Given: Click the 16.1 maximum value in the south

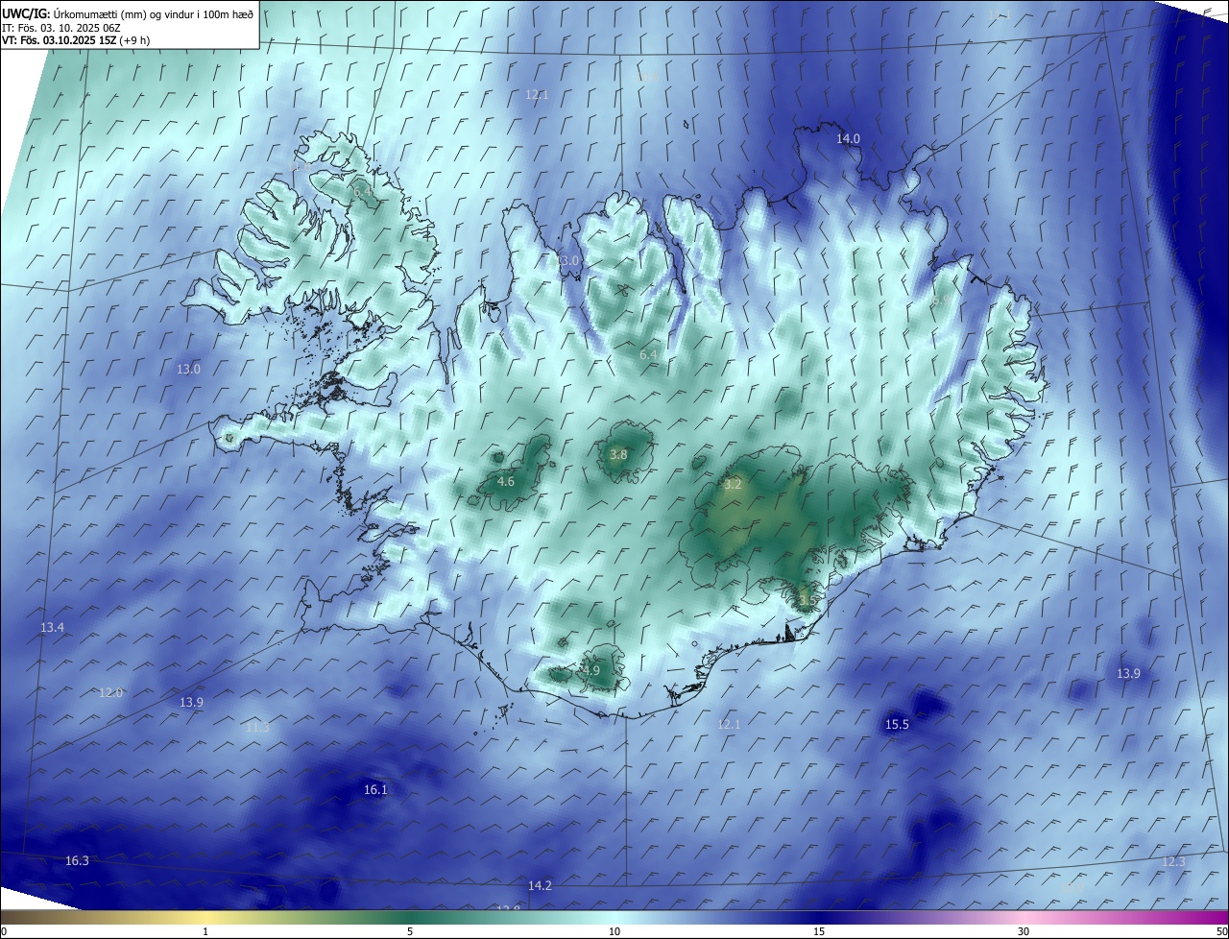Looking at the screenshot, I should [x=375, y=789].
